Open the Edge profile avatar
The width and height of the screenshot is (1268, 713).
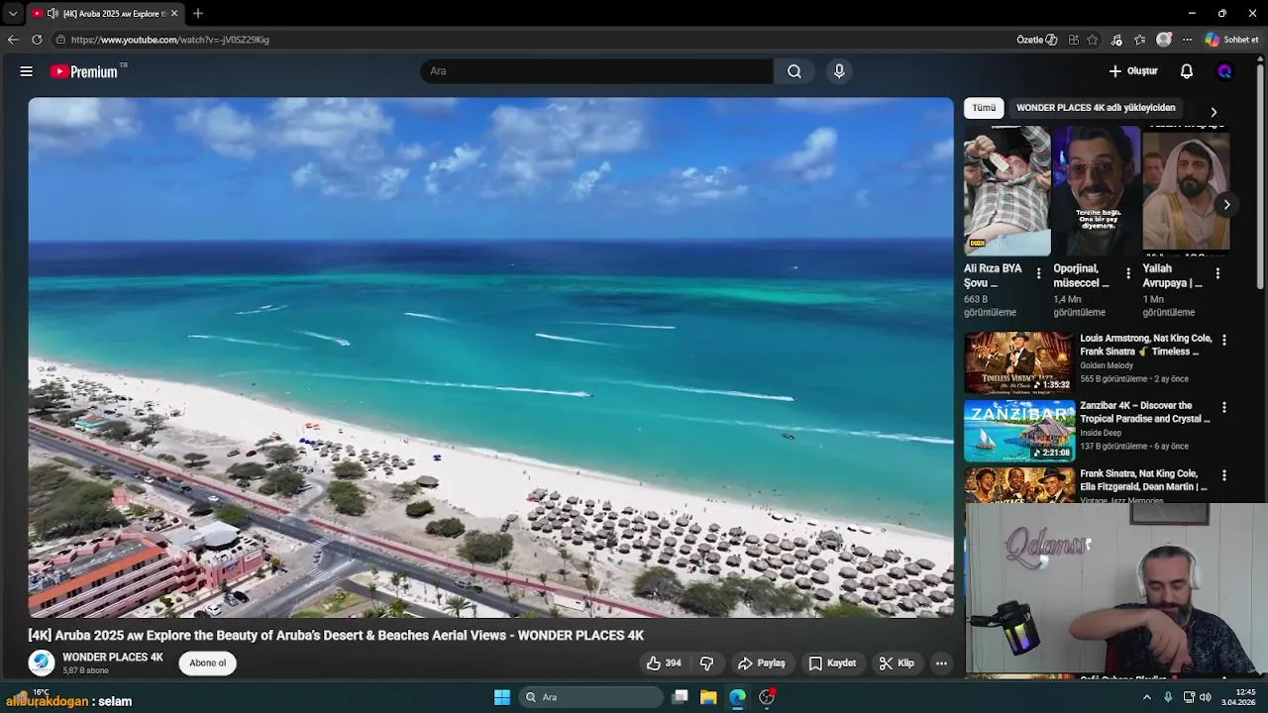(1164, 40)
